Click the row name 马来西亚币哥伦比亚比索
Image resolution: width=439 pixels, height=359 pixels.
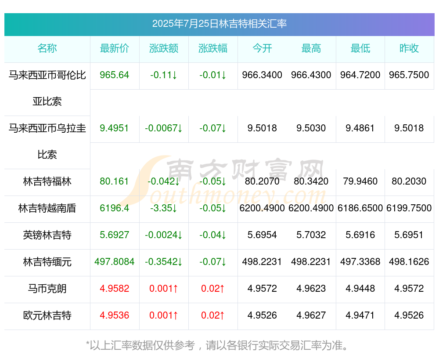pyautogui.click(x=47, y=88)
